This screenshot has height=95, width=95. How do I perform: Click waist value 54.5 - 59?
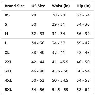[x=60, y=90]
